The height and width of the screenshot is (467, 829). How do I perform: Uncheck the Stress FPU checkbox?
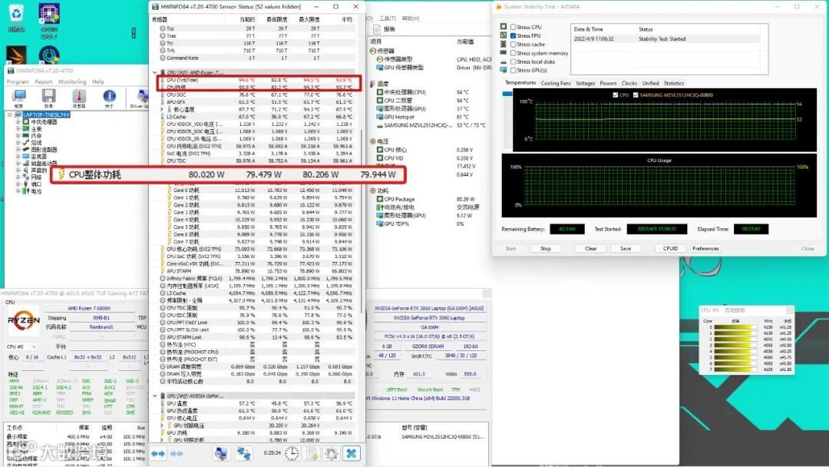[513, 35]
